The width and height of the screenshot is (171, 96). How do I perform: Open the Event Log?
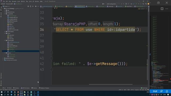(144, 88)
